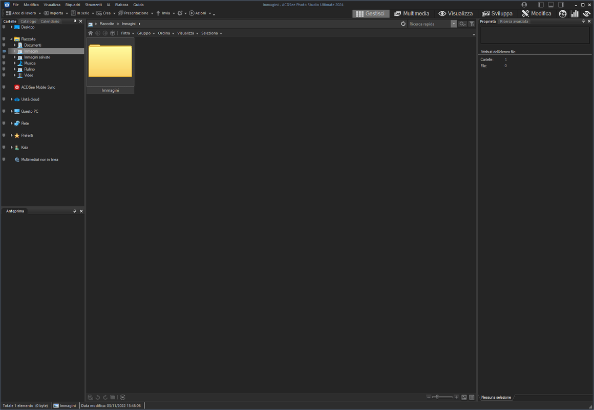Open the Elabora menu
Image resolution: width=594 pixels, height=410 pixels.
[121, 5]
